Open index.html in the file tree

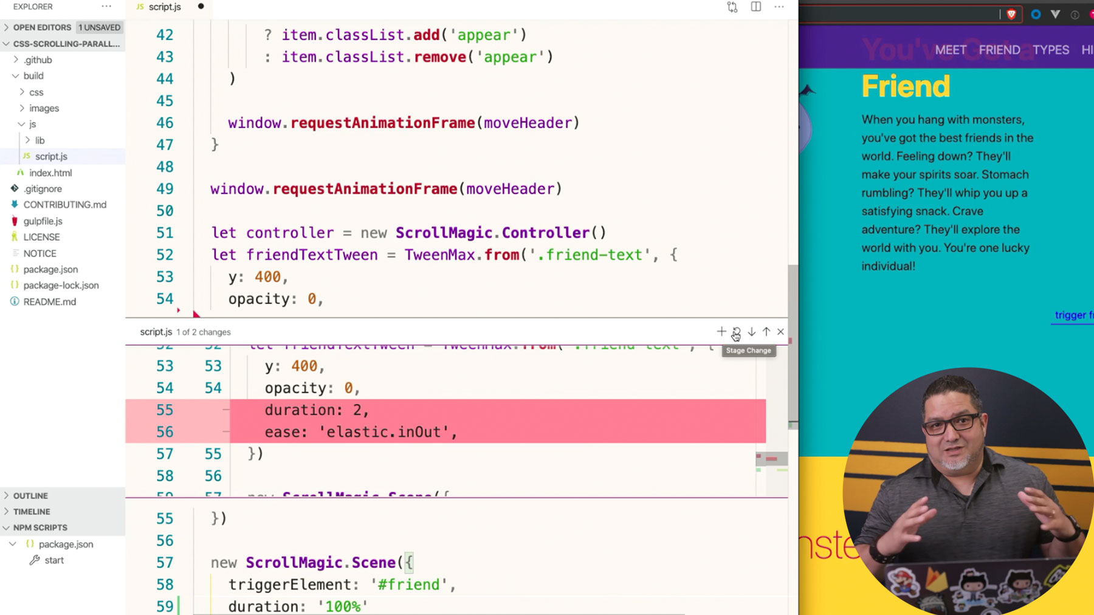click(50, 173)
